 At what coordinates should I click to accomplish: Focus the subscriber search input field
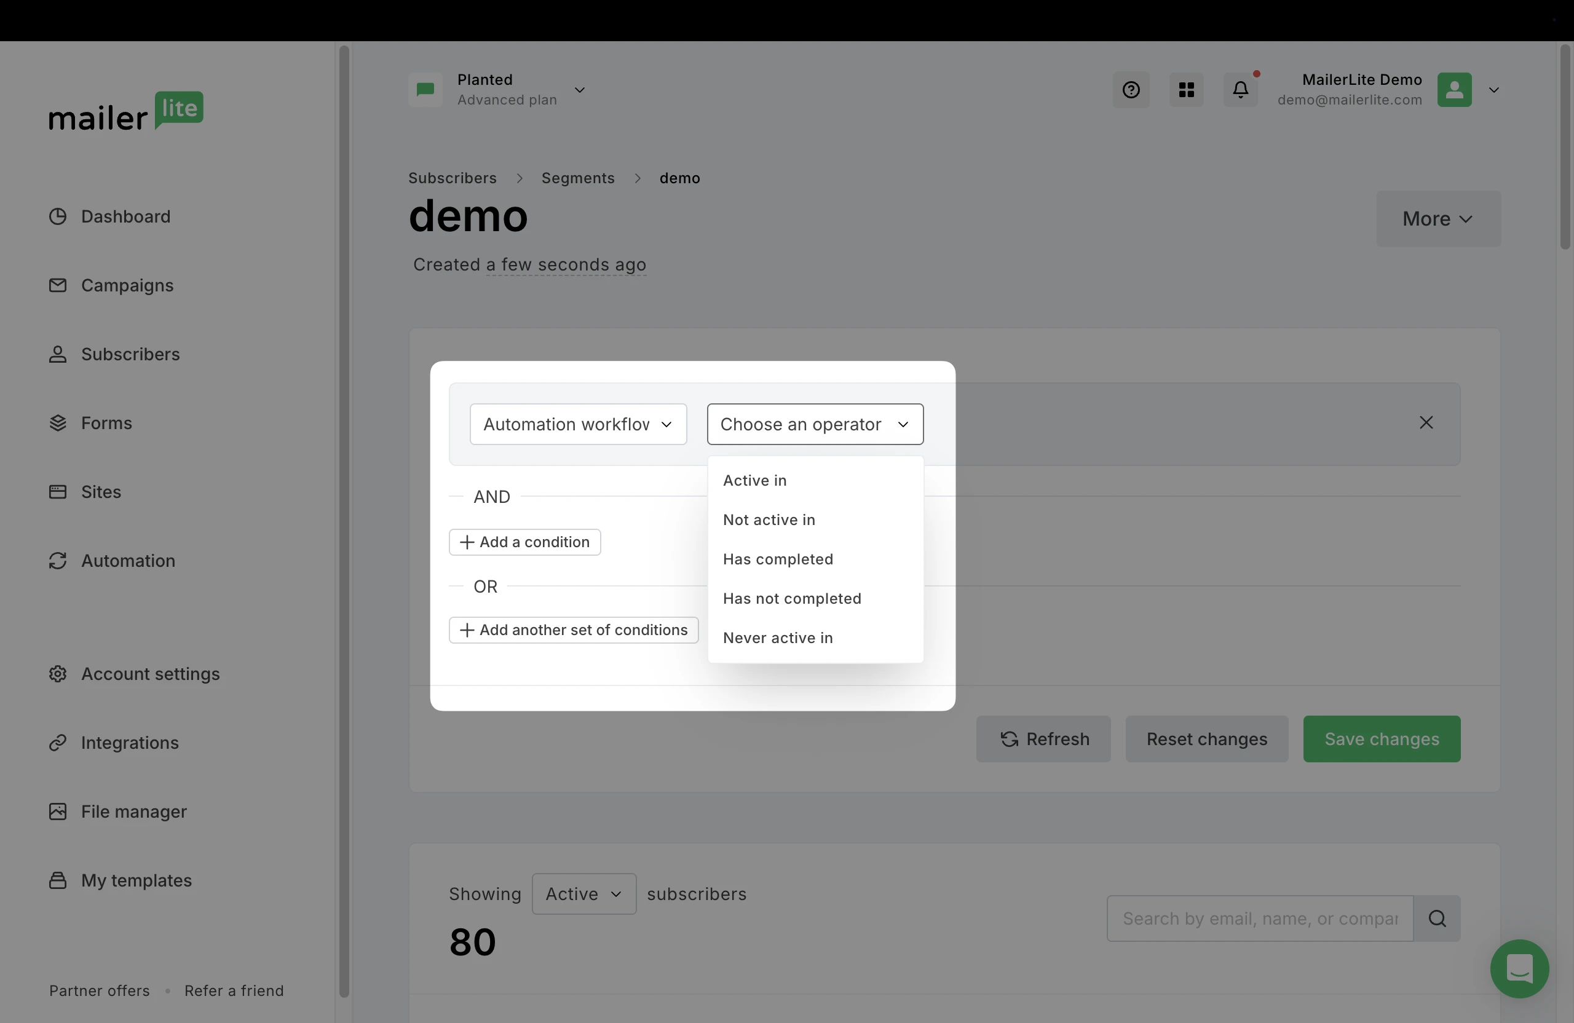coord(1259,918)
